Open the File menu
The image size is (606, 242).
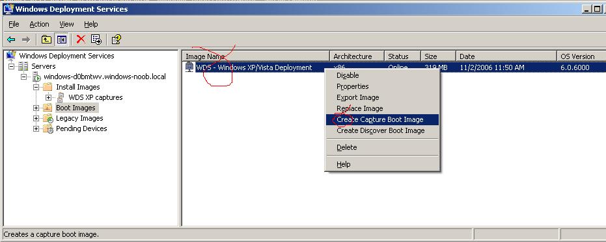coord(14,24)
